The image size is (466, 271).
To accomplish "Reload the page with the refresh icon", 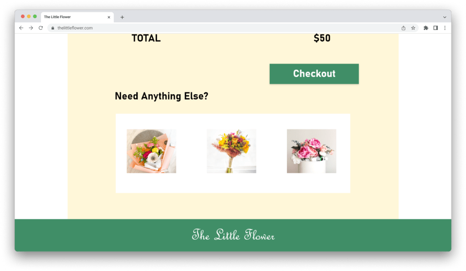I will pos(41,28).
